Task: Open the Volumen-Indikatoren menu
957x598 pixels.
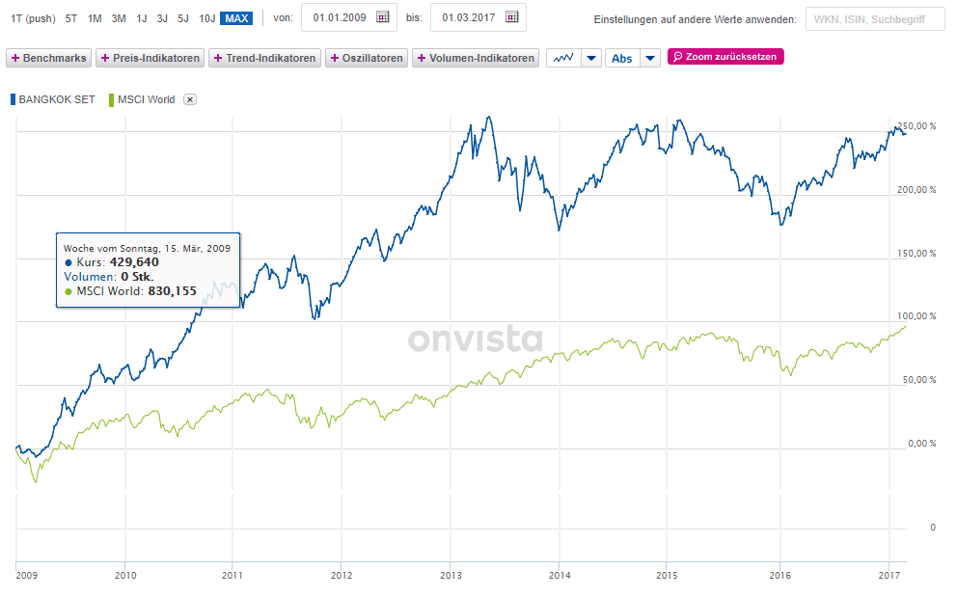Action: tap(476, 58)
